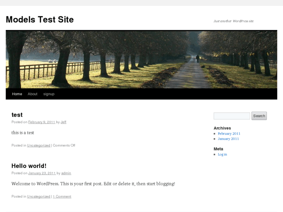Open the January 2011 archive
Viewport: 283px width, 212px height.
tap(229, 139)
